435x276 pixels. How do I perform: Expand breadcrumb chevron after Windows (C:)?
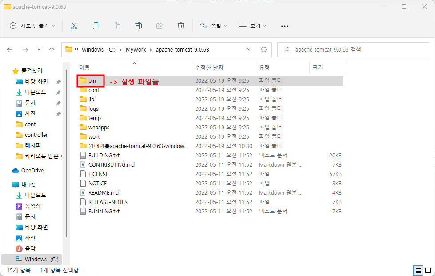120,50
